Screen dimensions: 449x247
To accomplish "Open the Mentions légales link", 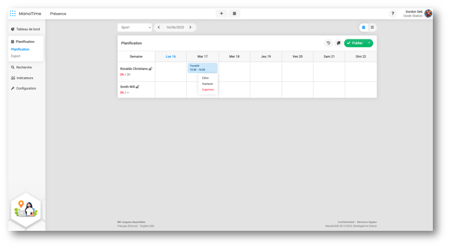I will pyautogui.click(x=367, y=222).
